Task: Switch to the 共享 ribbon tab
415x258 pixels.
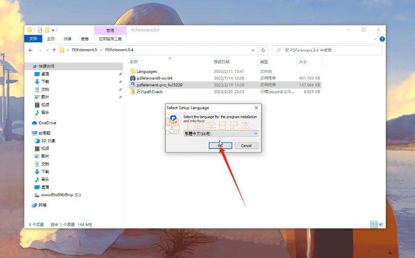Action: 68,39
